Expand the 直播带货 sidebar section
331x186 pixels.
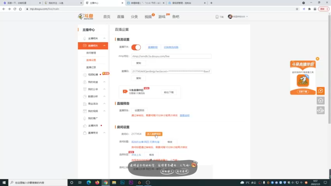104,133
